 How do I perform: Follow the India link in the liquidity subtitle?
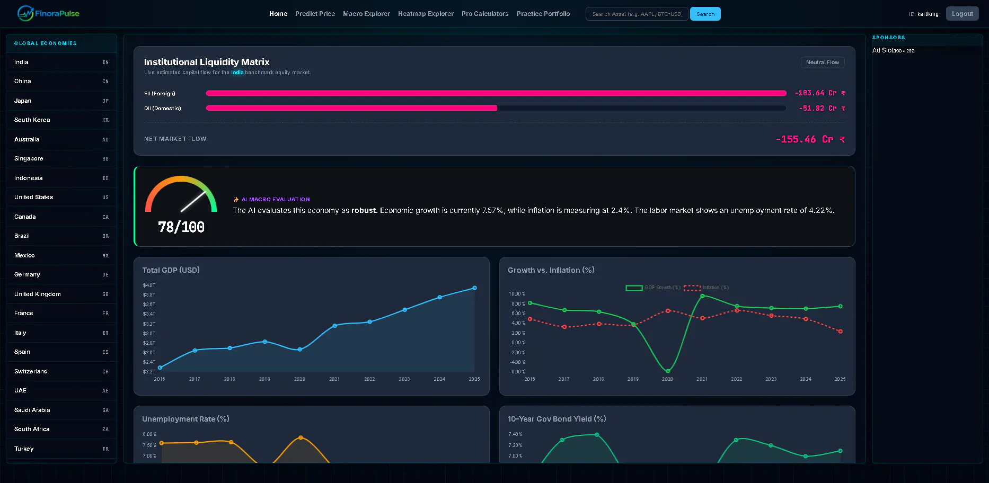(x=237, y=73)
